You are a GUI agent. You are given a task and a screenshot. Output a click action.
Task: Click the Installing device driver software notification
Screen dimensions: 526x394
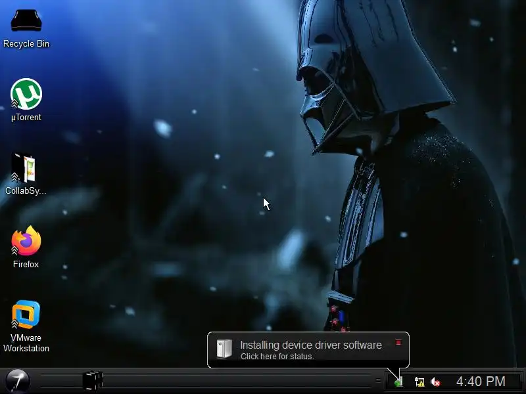[x=308, y=350]
